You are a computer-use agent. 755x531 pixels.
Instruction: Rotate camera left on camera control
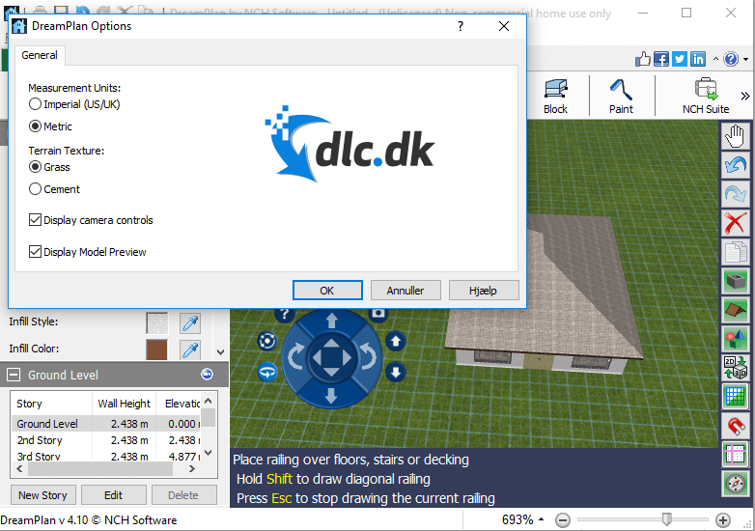[x=295, y=357]
